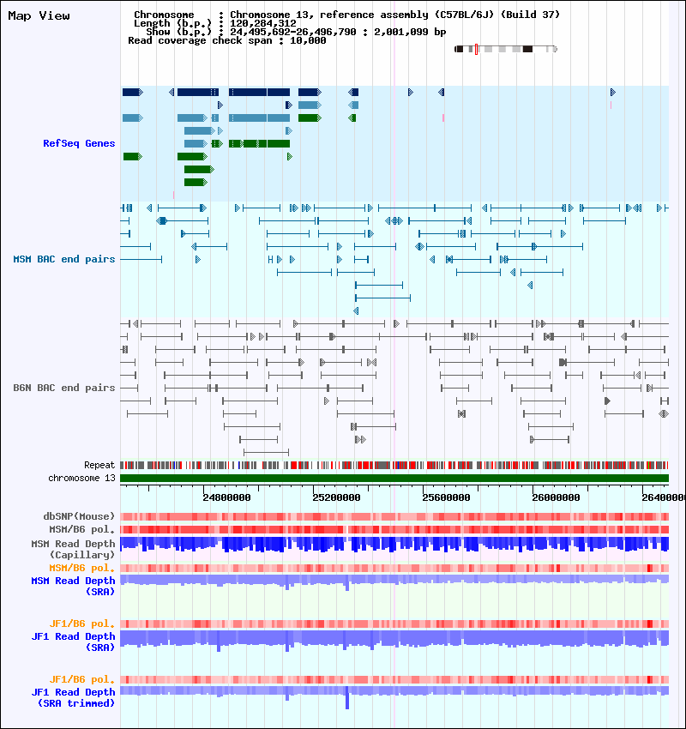Click the MSM BAC end pairs label
This screenshot has height=729, width=686.
(64, 259)
